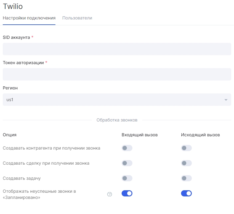Open the Регион us1 dropdown

(x=117, y=100)
